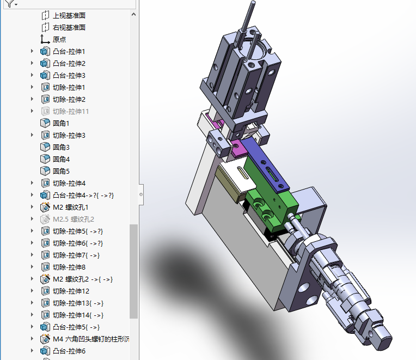
Task: Select the magenta plate in the model
Action: [238, 148]
